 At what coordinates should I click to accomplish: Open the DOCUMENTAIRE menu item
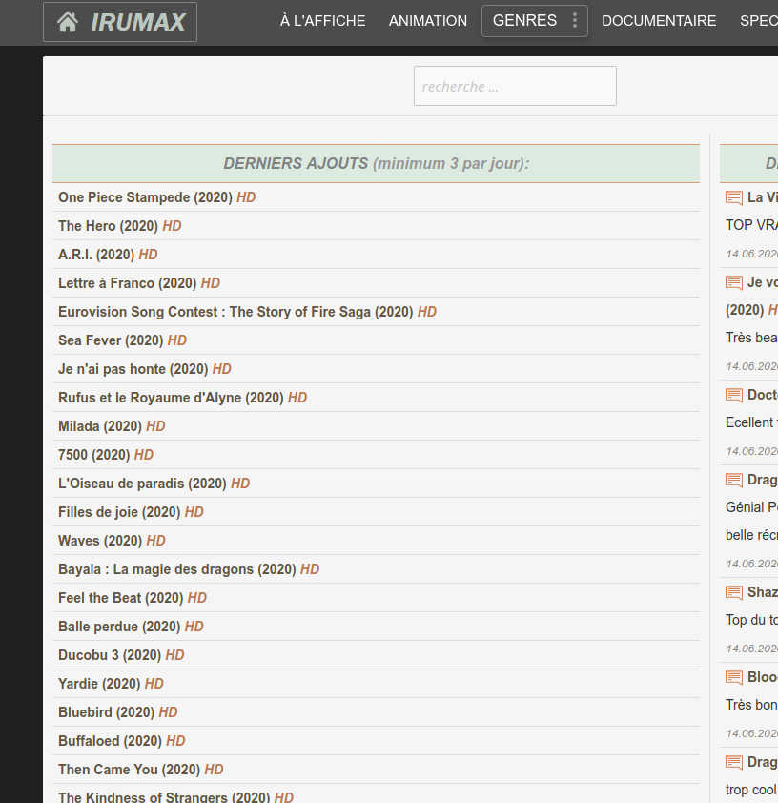[659, 21]
